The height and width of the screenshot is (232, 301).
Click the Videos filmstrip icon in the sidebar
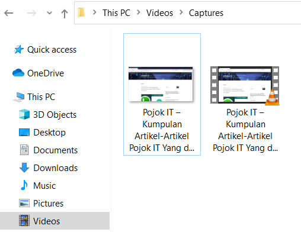[24, 221]
